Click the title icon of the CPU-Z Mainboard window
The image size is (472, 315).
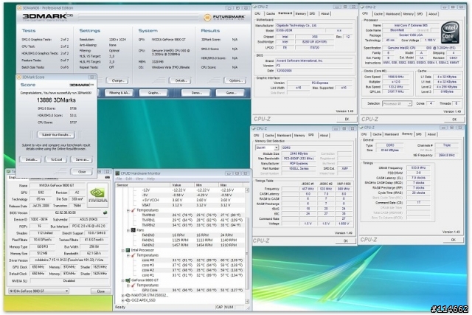[x=254, y=7]
